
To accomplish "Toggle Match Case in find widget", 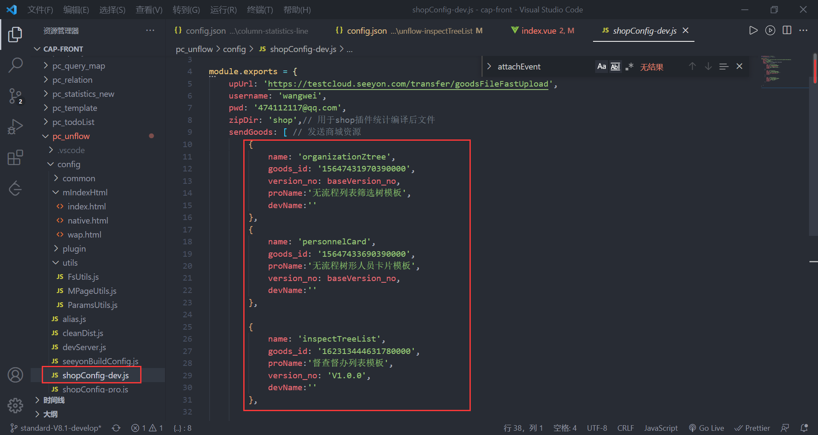I will coord(601,67).
